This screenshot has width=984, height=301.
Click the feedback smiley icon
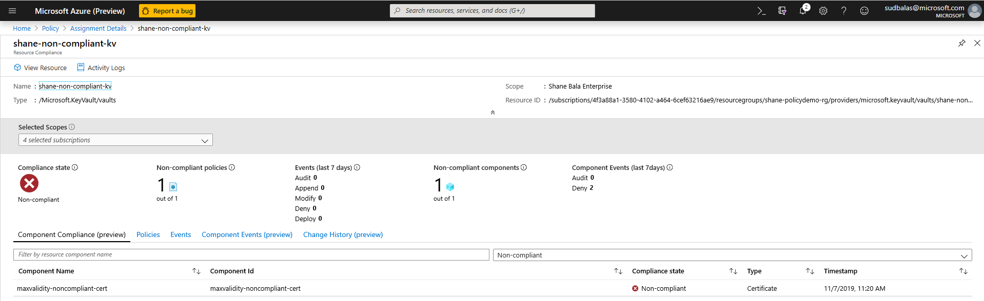[864, 11]
